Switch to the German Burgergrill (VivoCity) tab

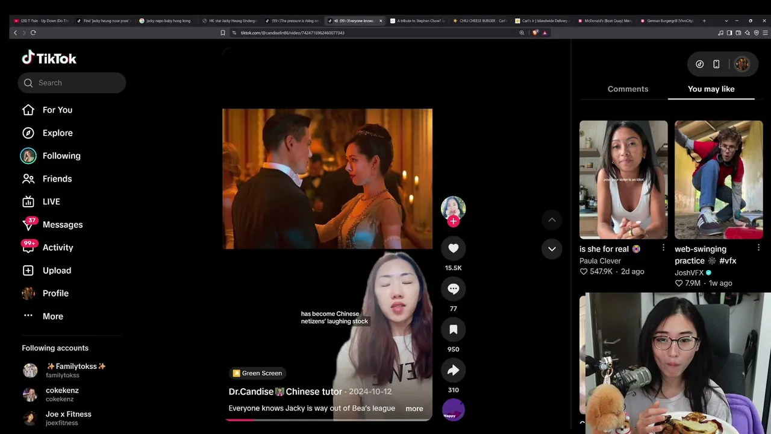click(668, 20)
